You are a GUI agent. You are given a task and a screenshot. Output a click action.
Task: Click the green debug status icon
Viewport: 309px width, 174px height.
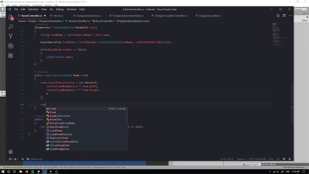tap(23, 159)
